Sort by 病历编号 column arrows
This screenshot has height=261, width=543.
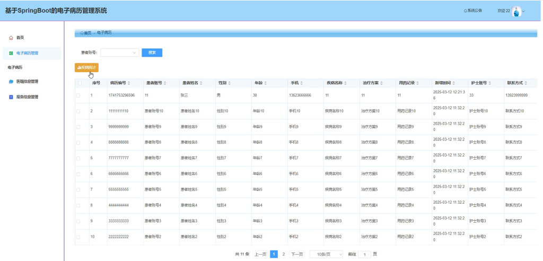(x=129, y=83)
